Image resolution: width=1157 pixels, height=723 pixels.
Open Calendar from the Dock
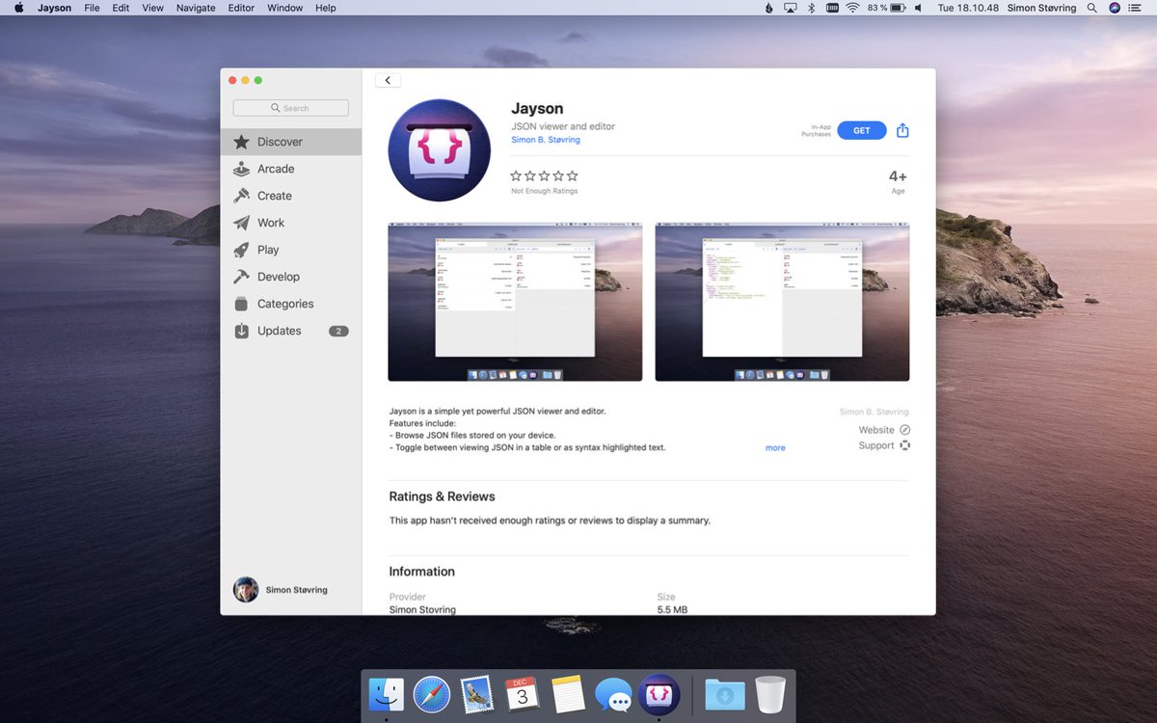tap(522, 694)
